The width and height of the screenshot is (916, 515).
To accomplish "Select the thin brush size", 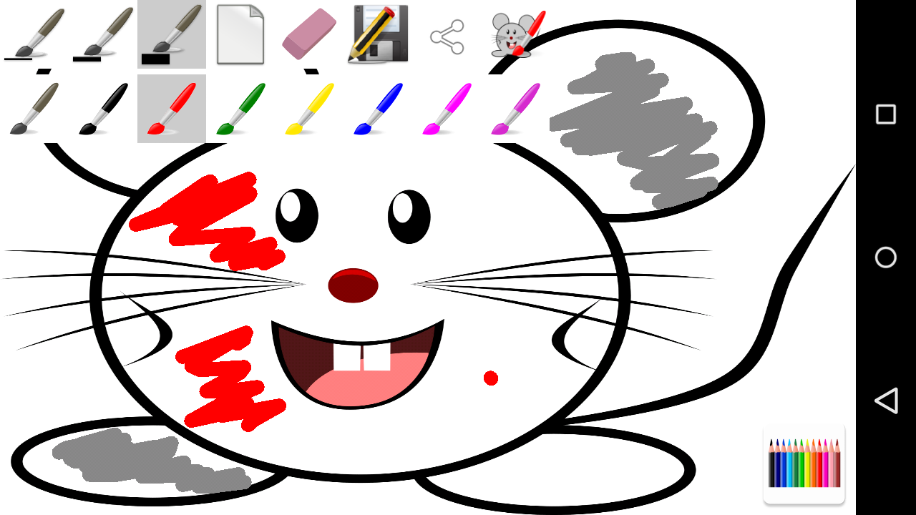I will (34, 34).
